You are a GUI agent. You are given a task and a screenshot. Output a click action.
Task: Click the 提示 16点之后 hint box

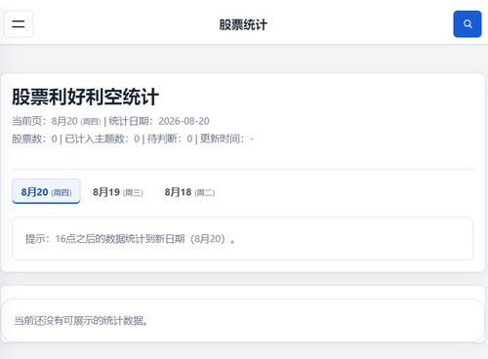[243, 239]
